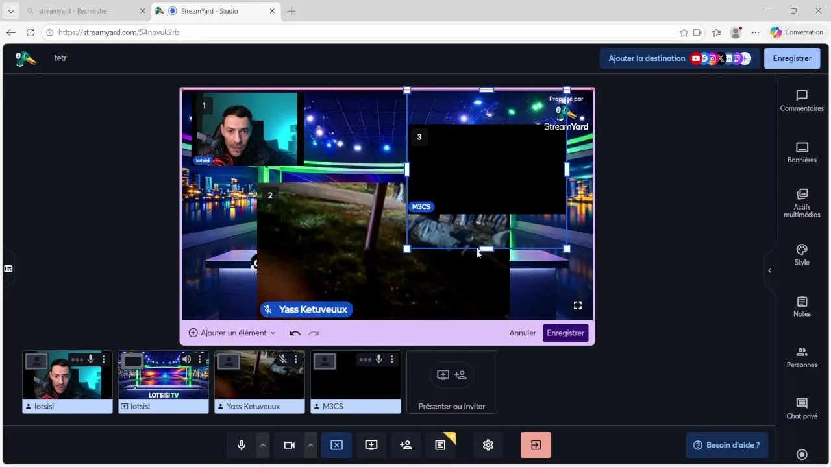Open options menu on LOTSISI TV card
Image resolution: width=831 pixels, height=467 pixels.
point(199,359)
